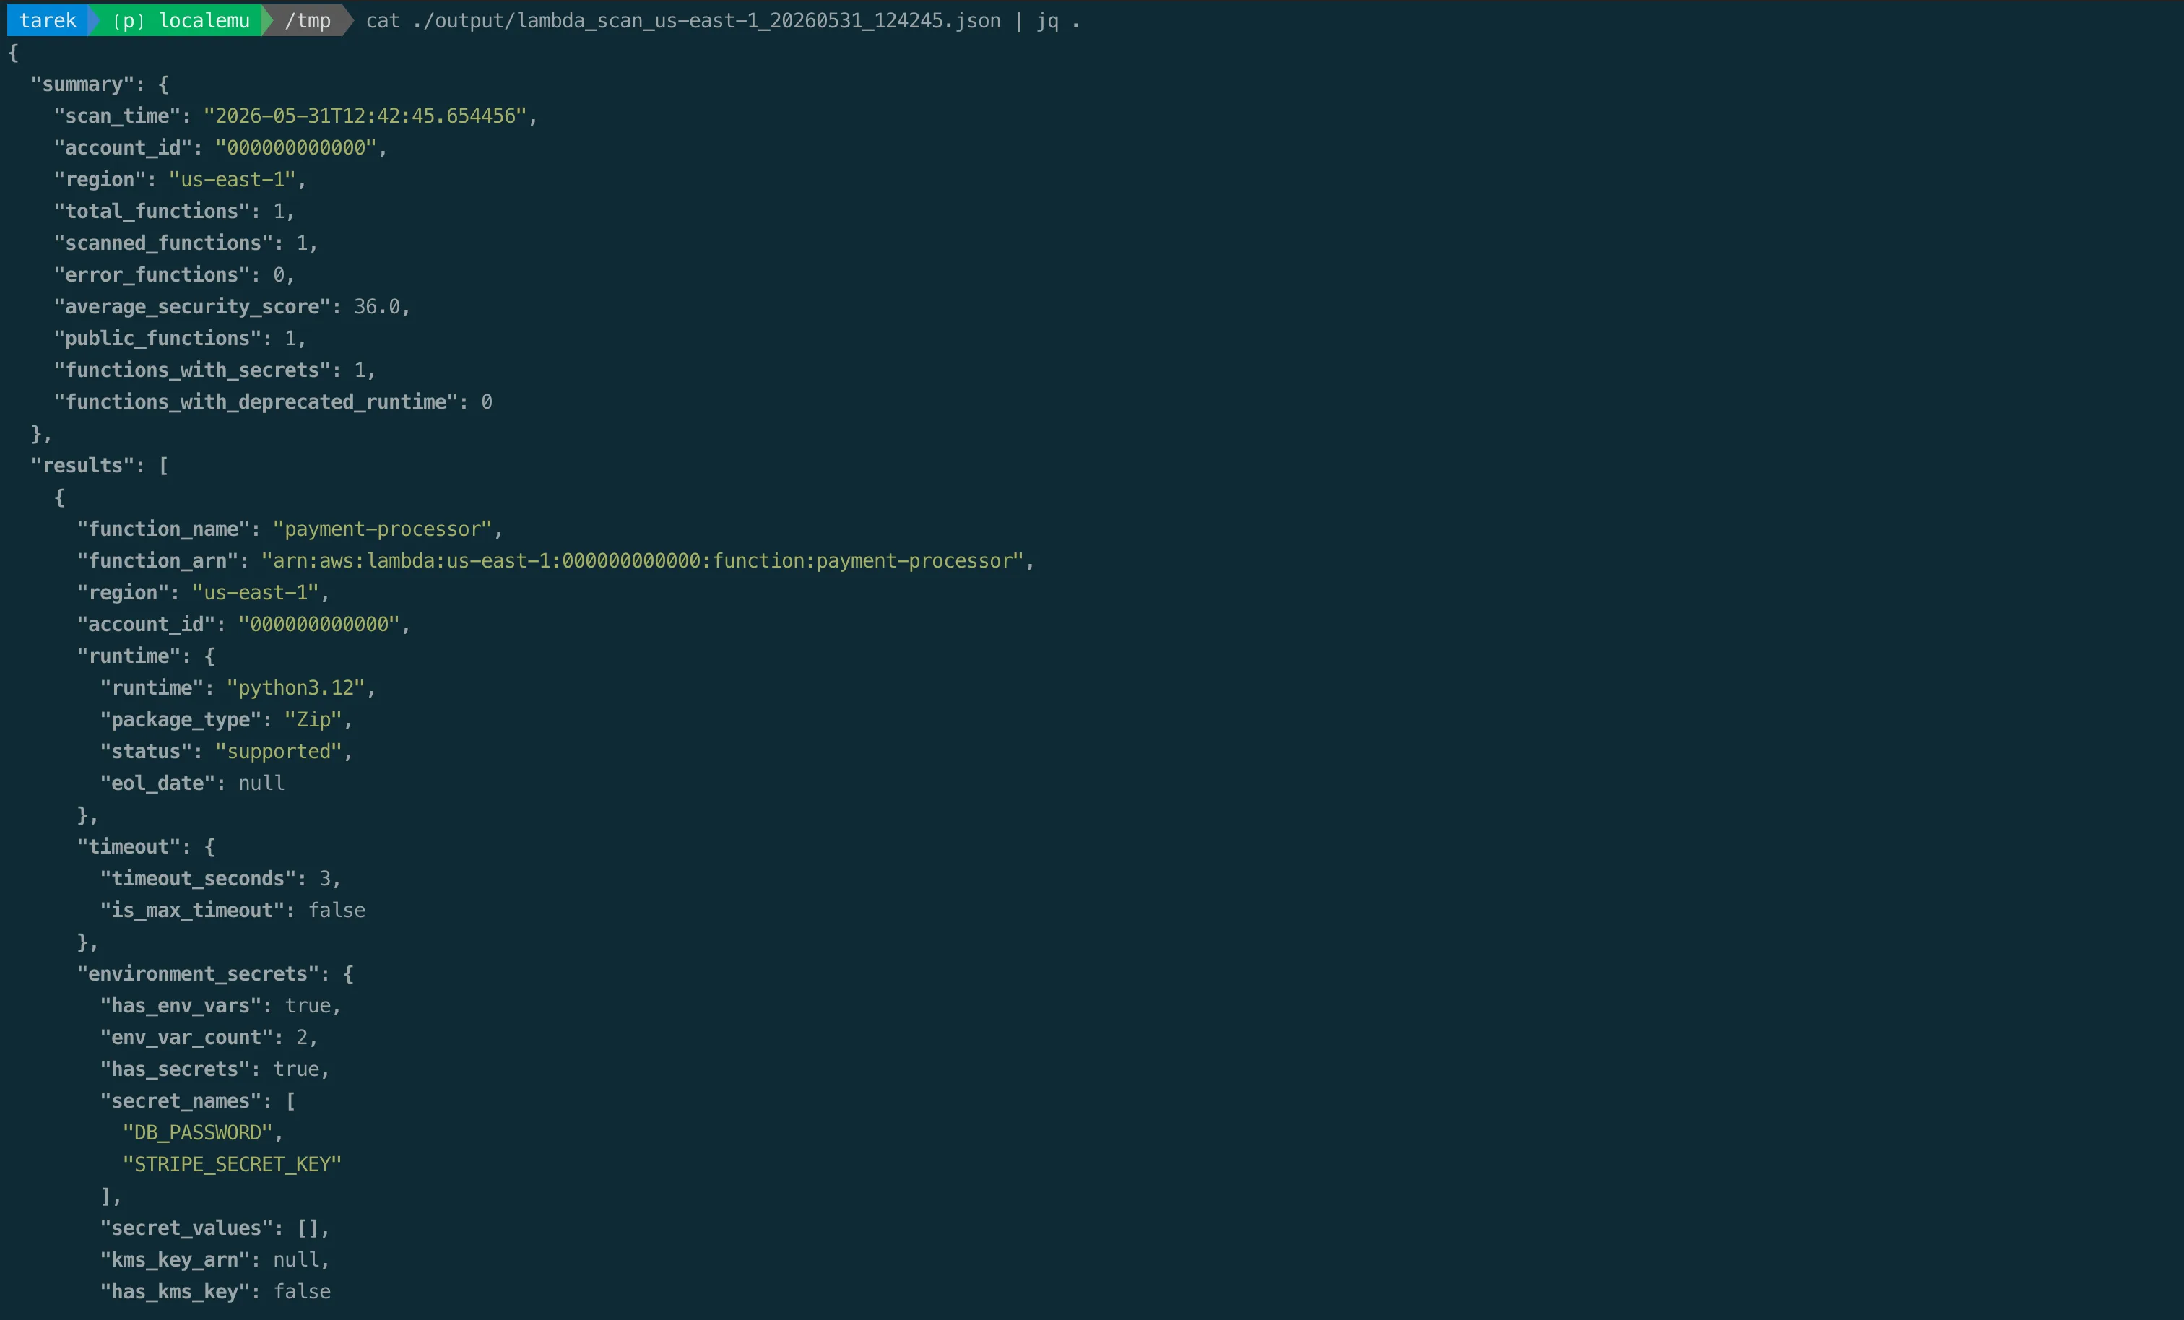The image size is (2184, 1320).
Task: Click the "env_var_count" line
Action: coord(209,1038)
